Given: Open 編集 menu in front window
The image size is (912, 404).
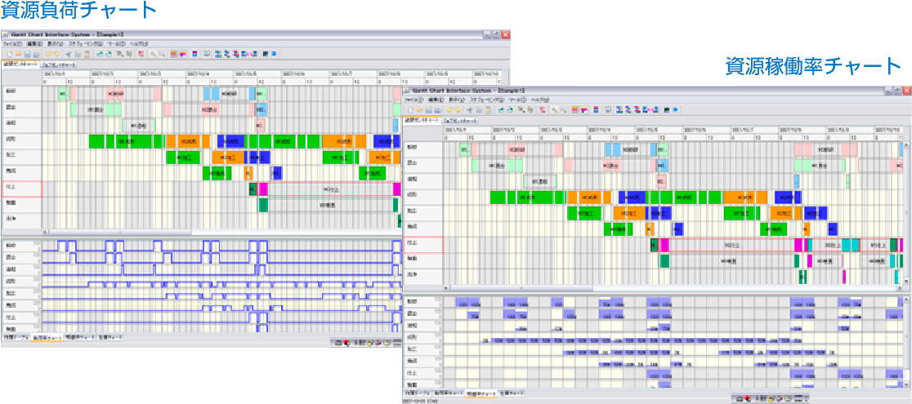Looking at the screenshot, I should tap(436, 100).
